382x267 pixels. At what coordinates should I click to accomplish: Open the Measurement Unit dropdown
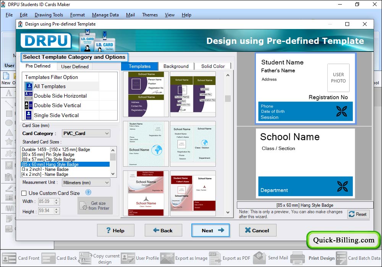[x=86, y=182]
